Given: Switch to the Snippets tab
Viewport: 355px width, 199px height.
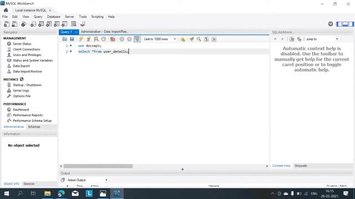Looking at the screenshot, I should tap(301, 166).
